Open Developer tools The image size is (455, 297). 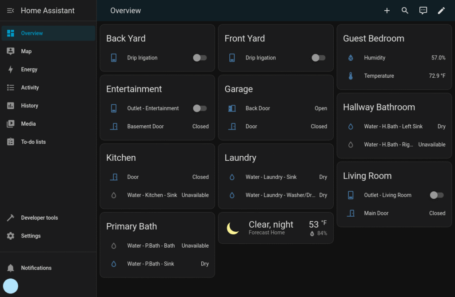pos(40,218)
